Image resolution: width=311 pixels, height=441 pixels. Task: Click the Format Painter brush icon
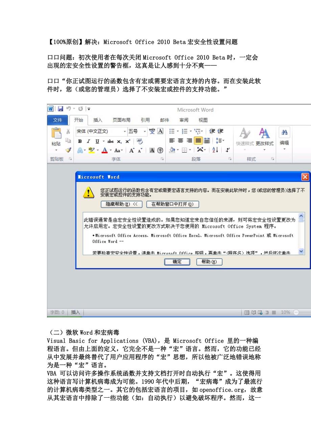pos(68,150)
